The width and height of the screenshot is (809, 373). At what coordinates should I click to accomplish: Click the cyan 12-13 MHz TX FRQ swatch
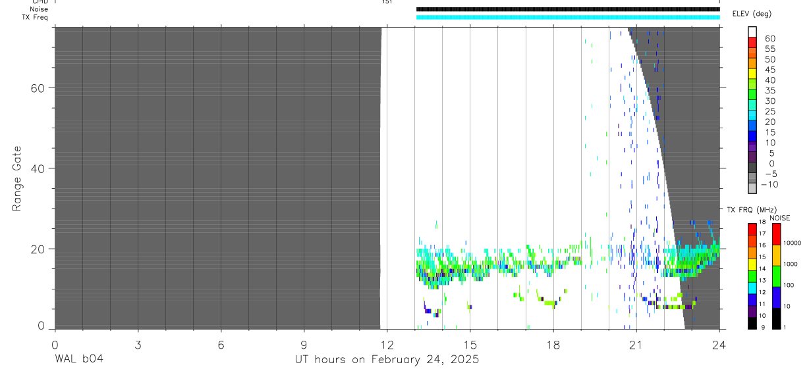(x=752, y=288)
